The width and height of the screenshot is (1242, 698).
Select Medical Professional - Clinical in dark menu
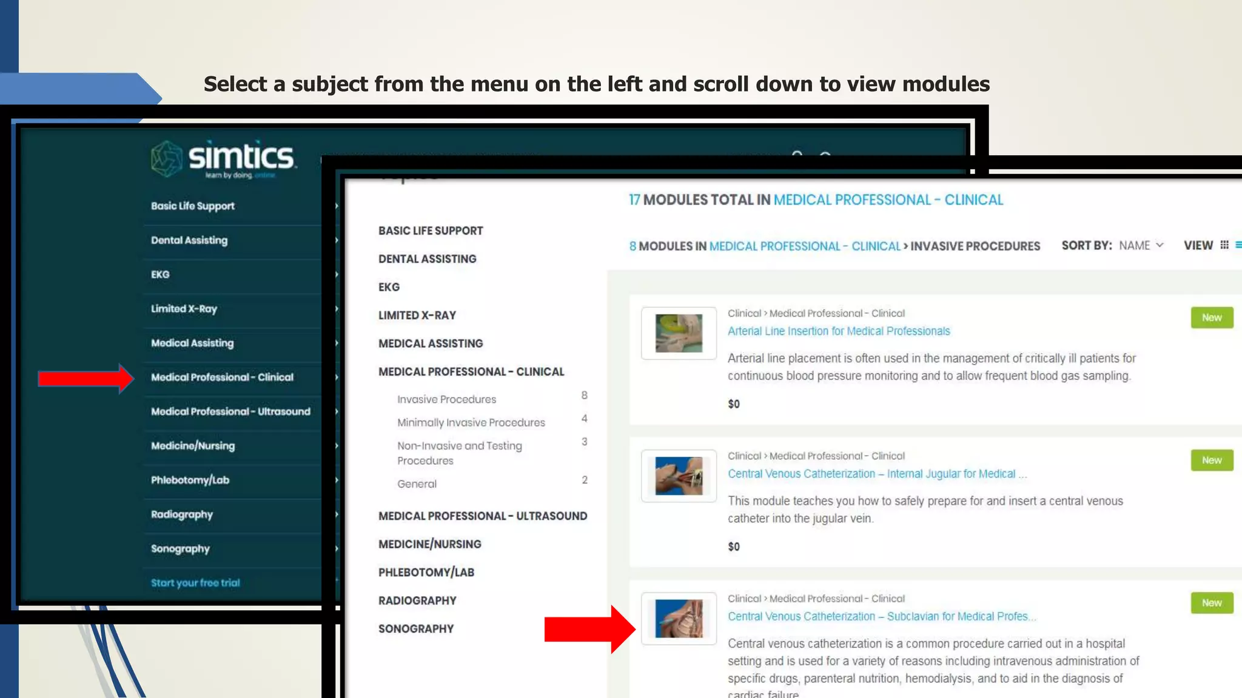click(222, 377)
